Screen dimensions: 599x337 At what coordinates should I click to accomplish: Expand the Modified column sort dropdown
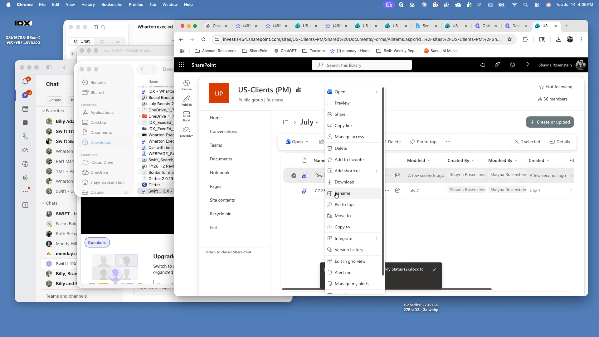(x=429, y=160)
